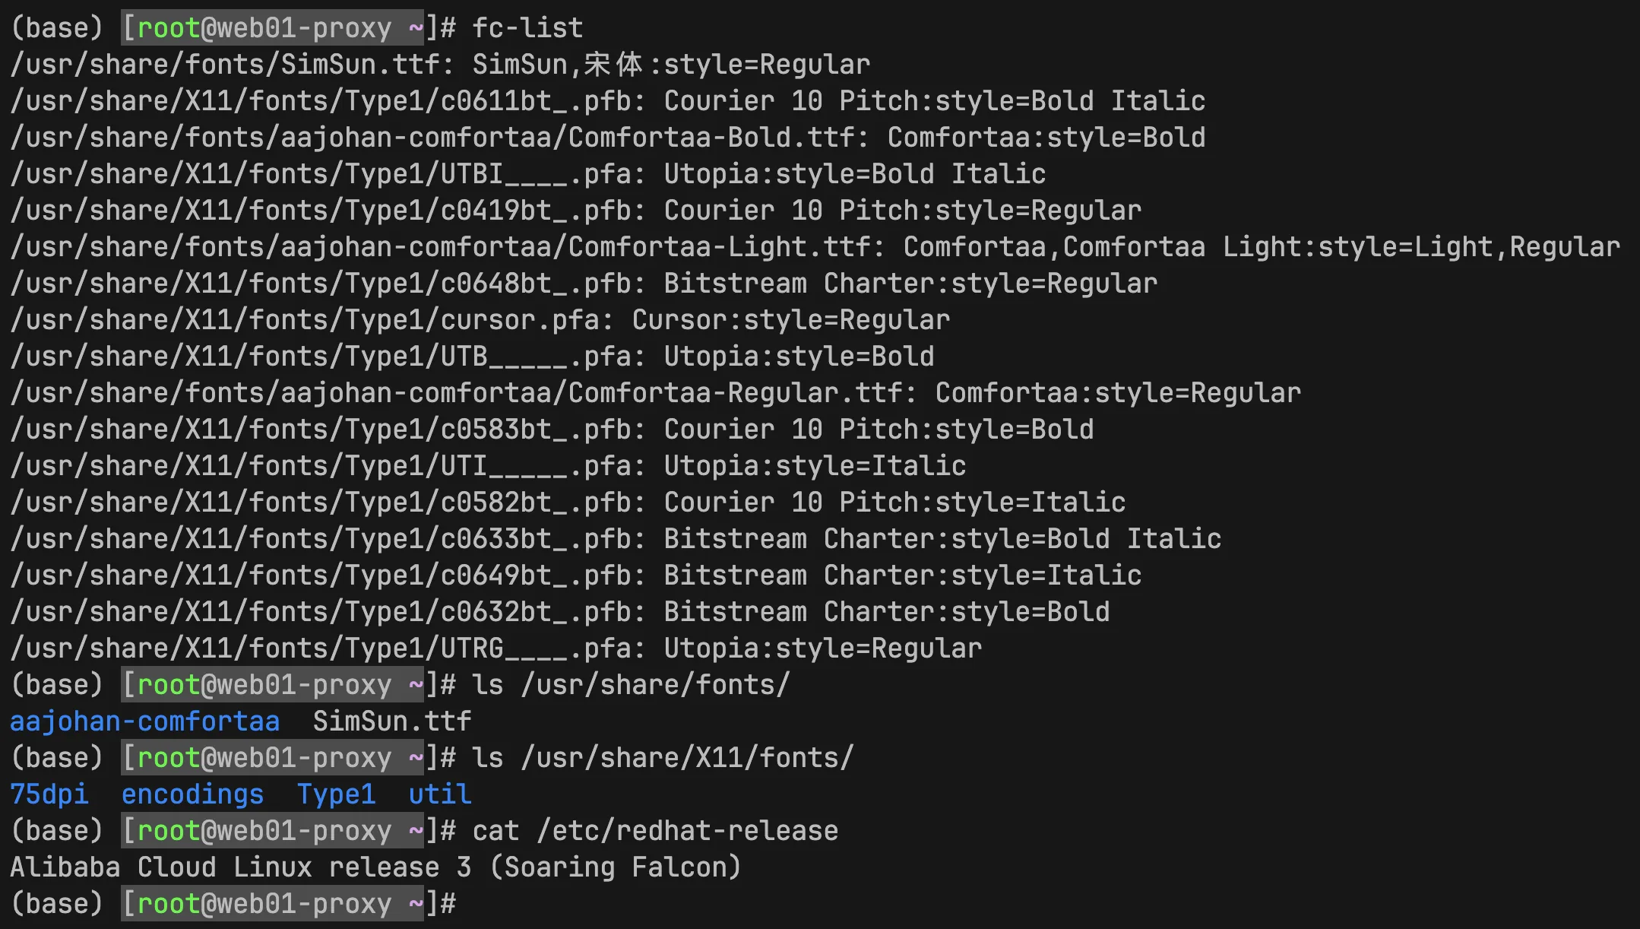Click the fc-list command text
The image size is (1640, 929).
(527, 28)
